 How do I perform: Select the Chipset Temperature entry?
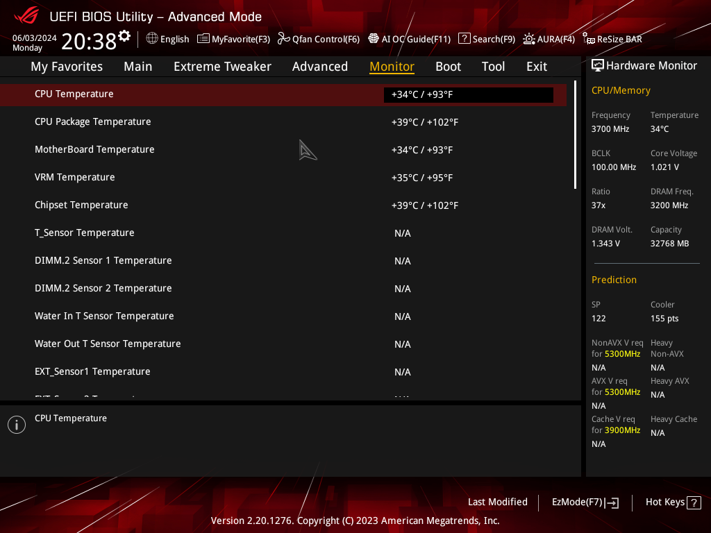point(81,205)
